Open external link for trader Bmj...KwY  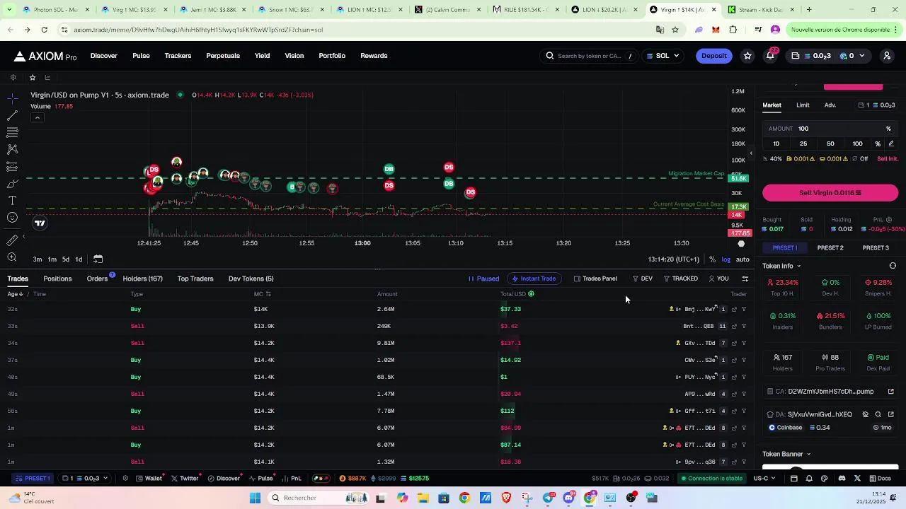(734, 309)
